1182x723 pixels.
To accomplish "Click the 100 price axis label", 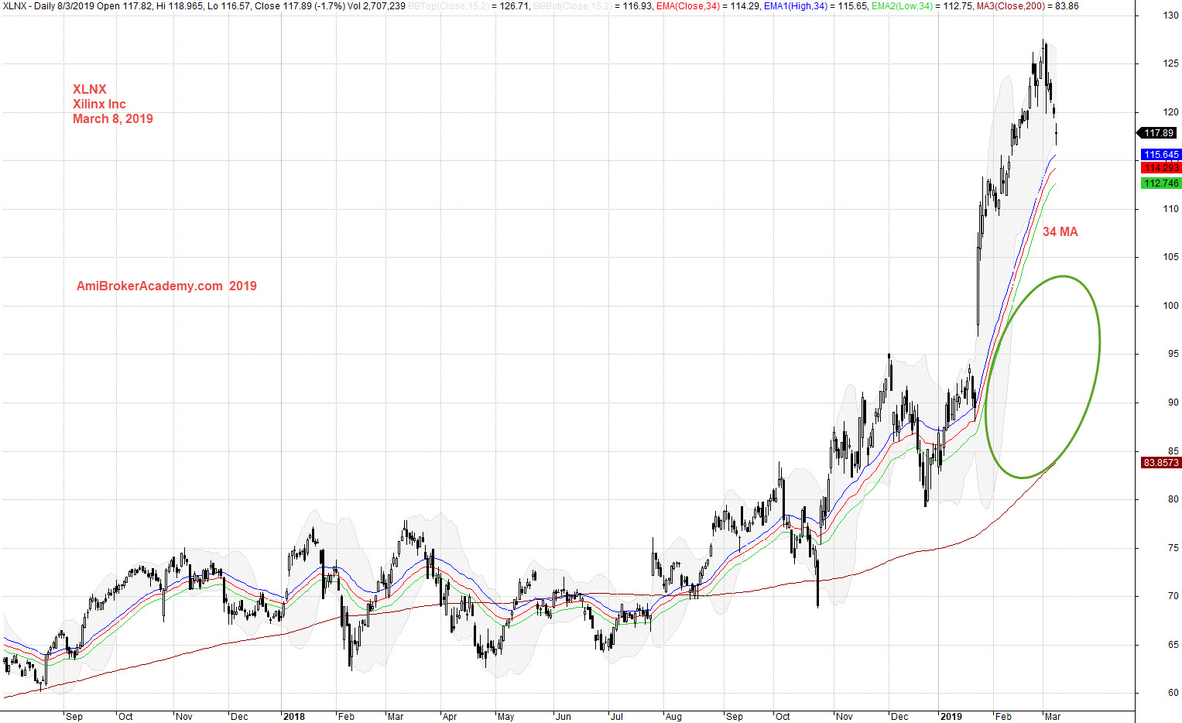I will 1171,306.
